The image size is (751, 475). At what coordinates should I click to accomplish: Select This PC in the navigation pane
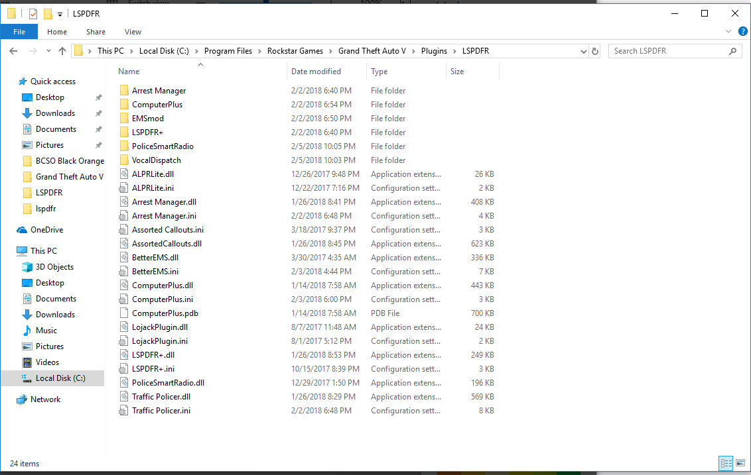[x=43, y=250]
